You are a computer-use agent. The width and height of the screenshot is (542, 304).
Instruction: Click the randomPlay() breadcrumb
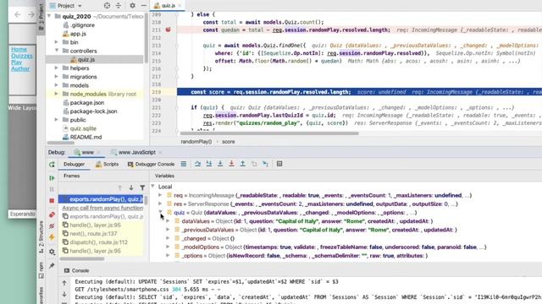pyautogui.click(x=196, y=142)
